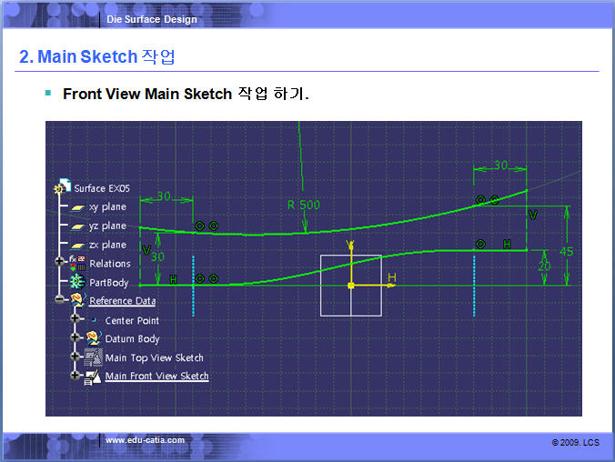Expand the Relations node
615x462 pixels.
[x=60, y=262]
